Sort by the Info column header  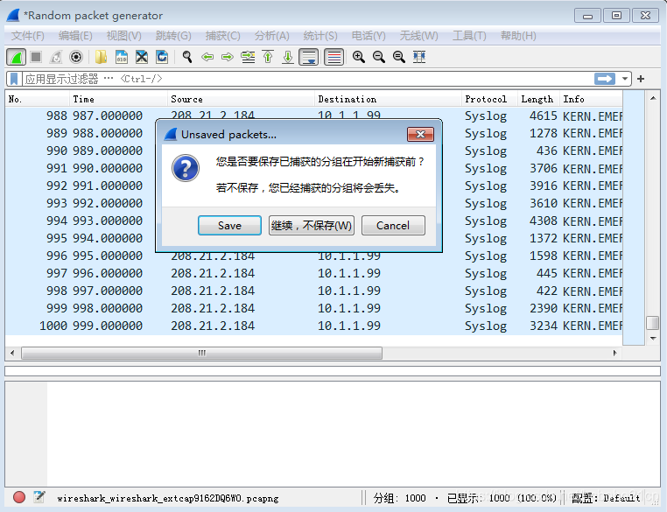click(x=591, y=99)
